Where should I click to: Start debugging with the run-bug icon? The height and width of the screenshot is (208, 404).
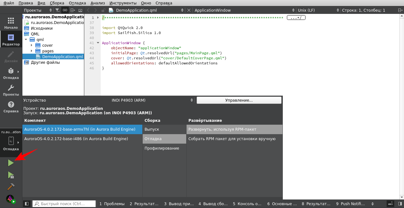(x=11, y=175)
